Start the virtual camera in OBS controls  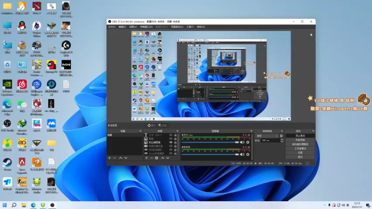coord(300,144)
